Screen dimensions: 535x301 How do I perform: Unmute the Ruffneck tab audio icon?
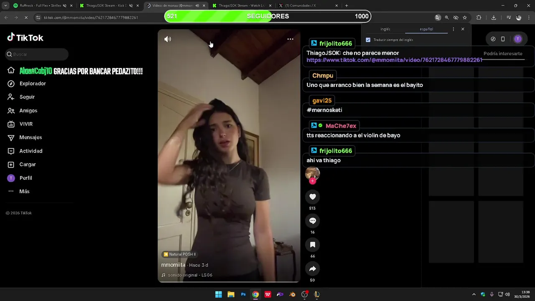65,5
